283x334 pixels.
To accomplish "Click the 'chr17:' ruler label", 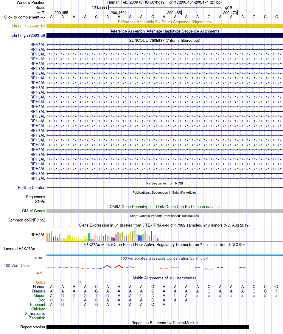I will pyautogui.click(x=40, y=13).
